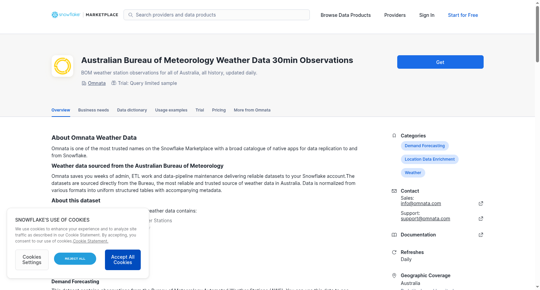Image resolution: width=540 pixels, height=290 pixels.
Task: Click the Documentation book icon
Action: [x=394, y=235]
